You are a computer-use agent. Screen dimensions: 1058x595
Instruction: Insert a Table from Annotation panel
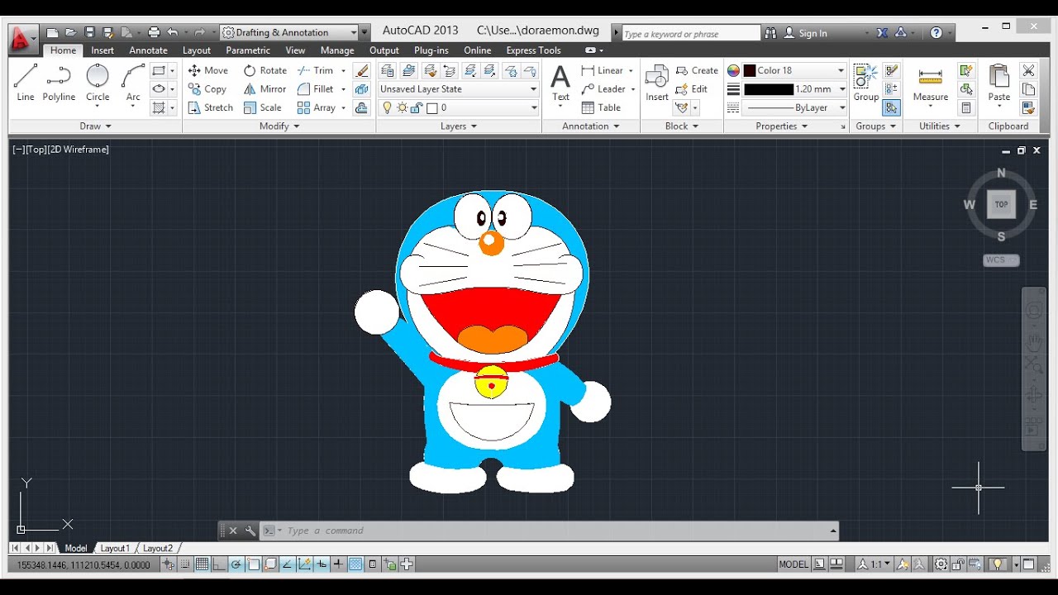pos(601,107)
